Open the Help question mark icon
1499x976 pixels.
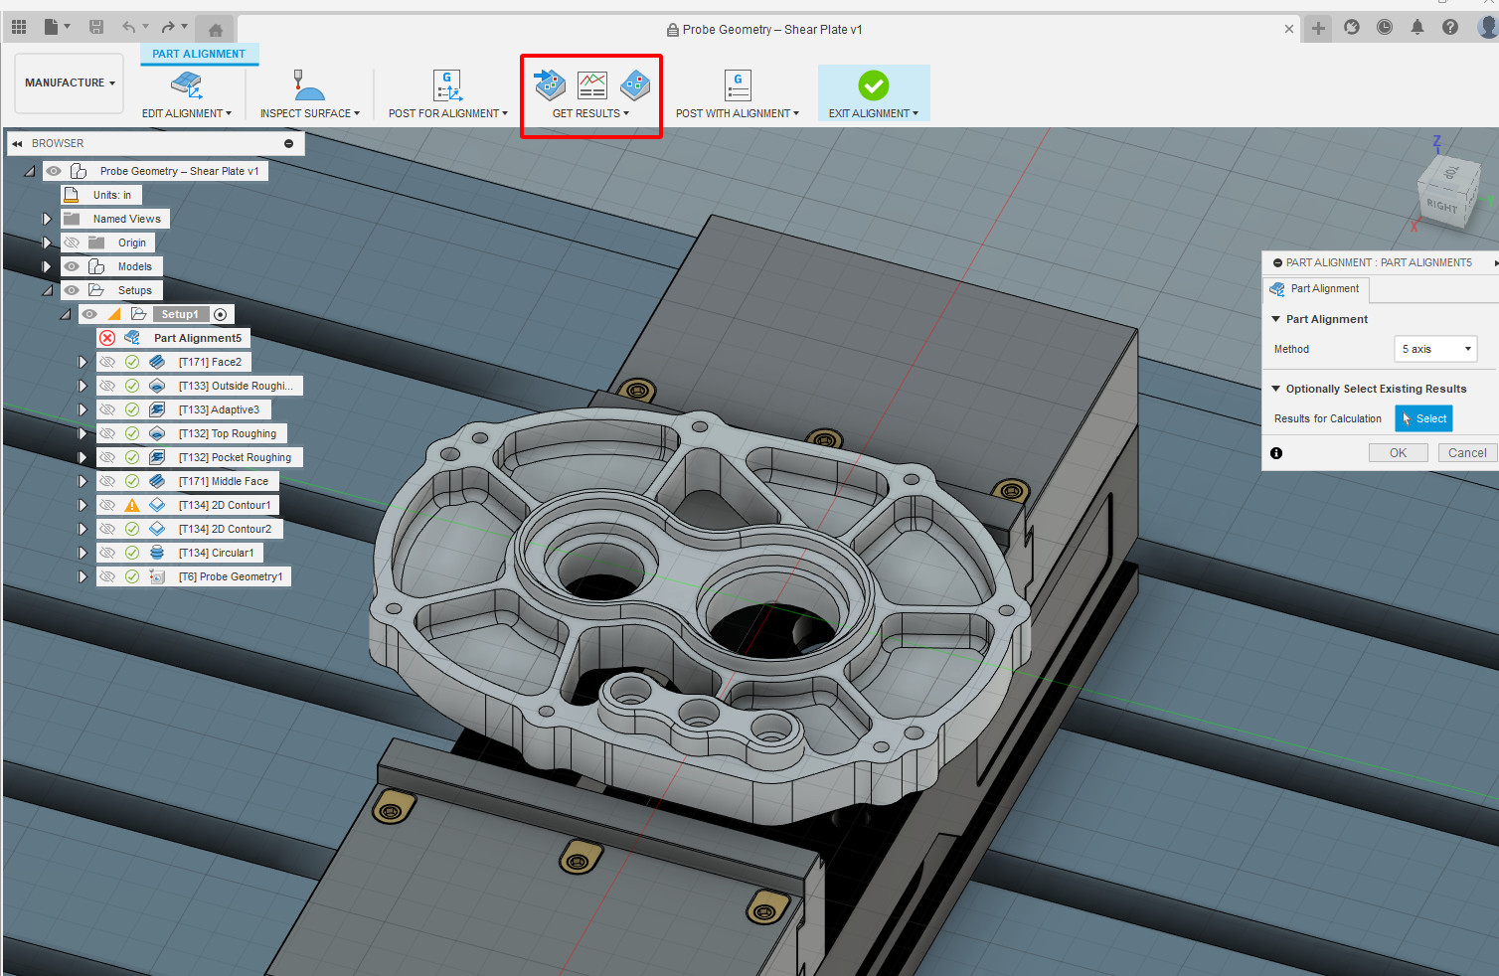1450,28
